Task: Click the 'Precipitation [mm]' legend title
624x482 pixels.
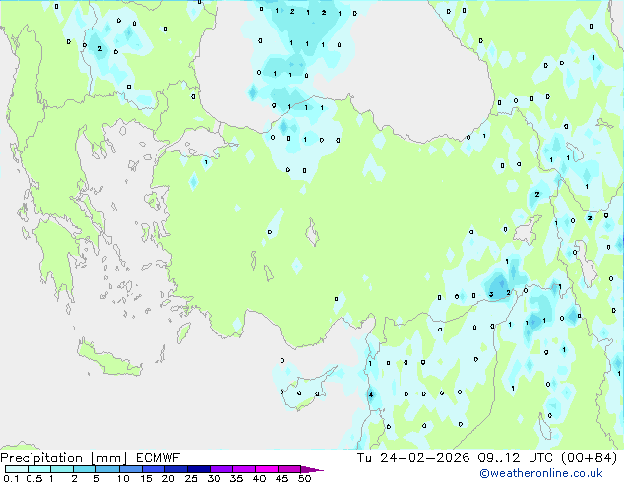Action: click(64, 458)
